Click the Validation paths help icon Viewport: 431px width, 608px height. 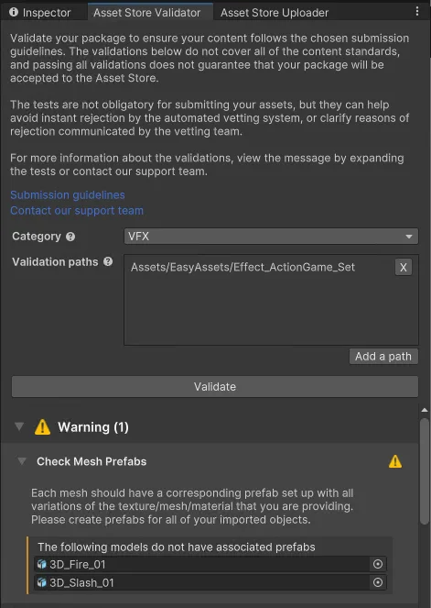point(108,261)
